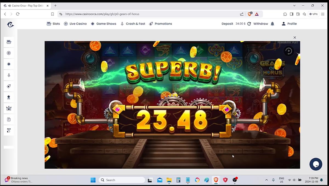Select the document sidebar icon
The width and height of the screenshot is (329, 186).
(9, 119)
